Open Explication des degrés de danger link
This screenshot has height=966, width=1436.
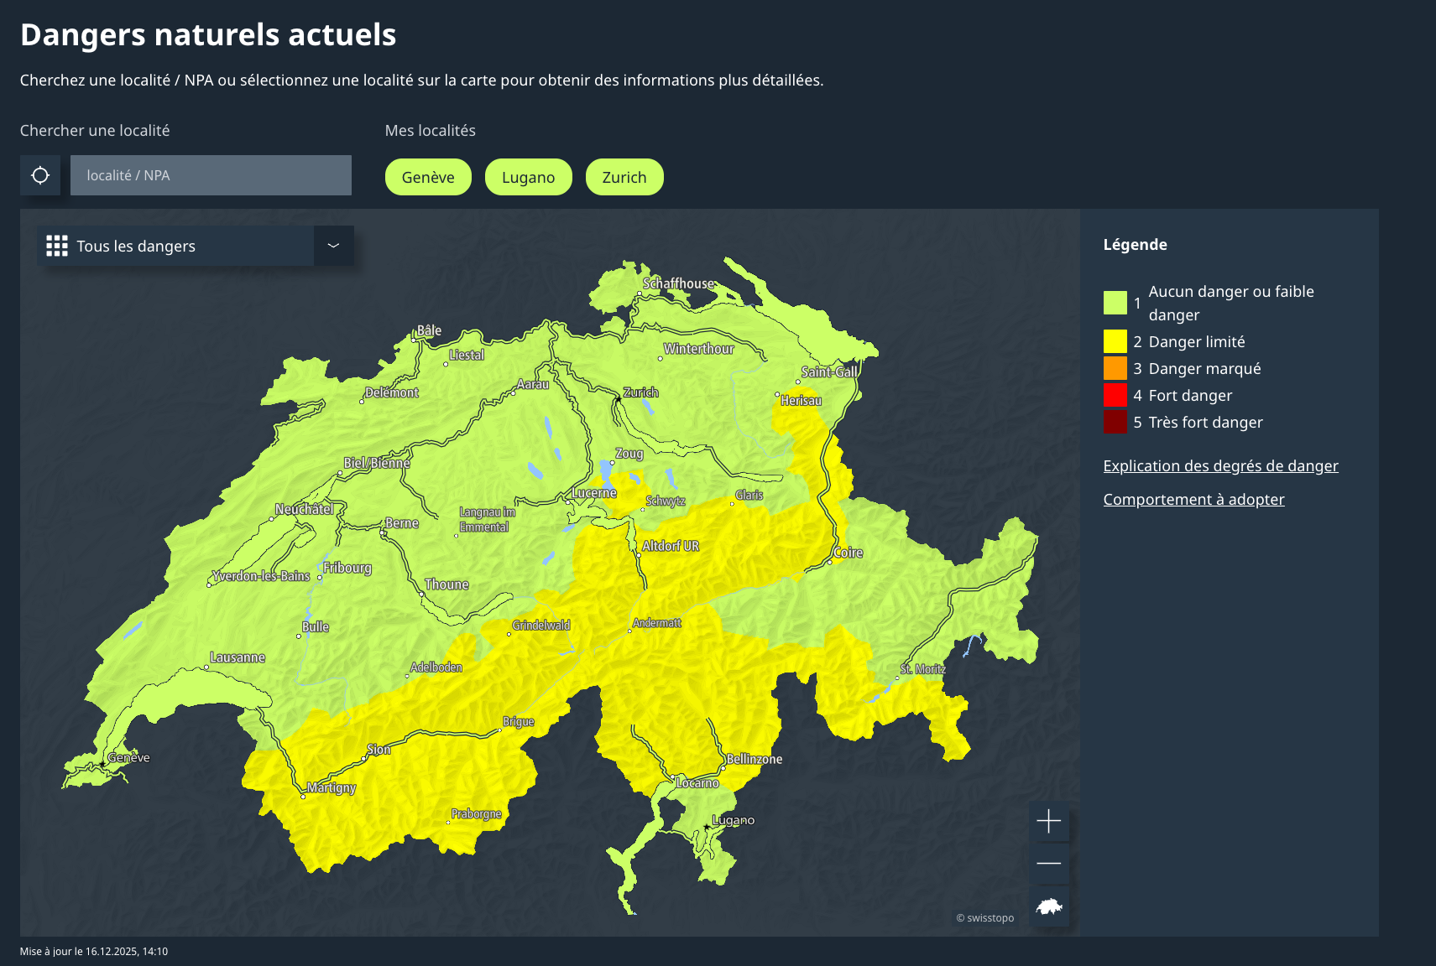coord(1220,465)
